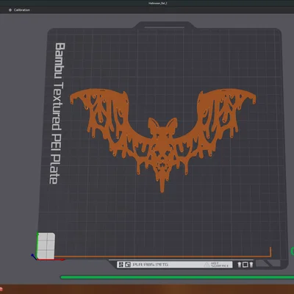Click the Halloween_Bat_2 project title
Image resolution: width=294 pixels, height=294 pixels.
(158, 3)
